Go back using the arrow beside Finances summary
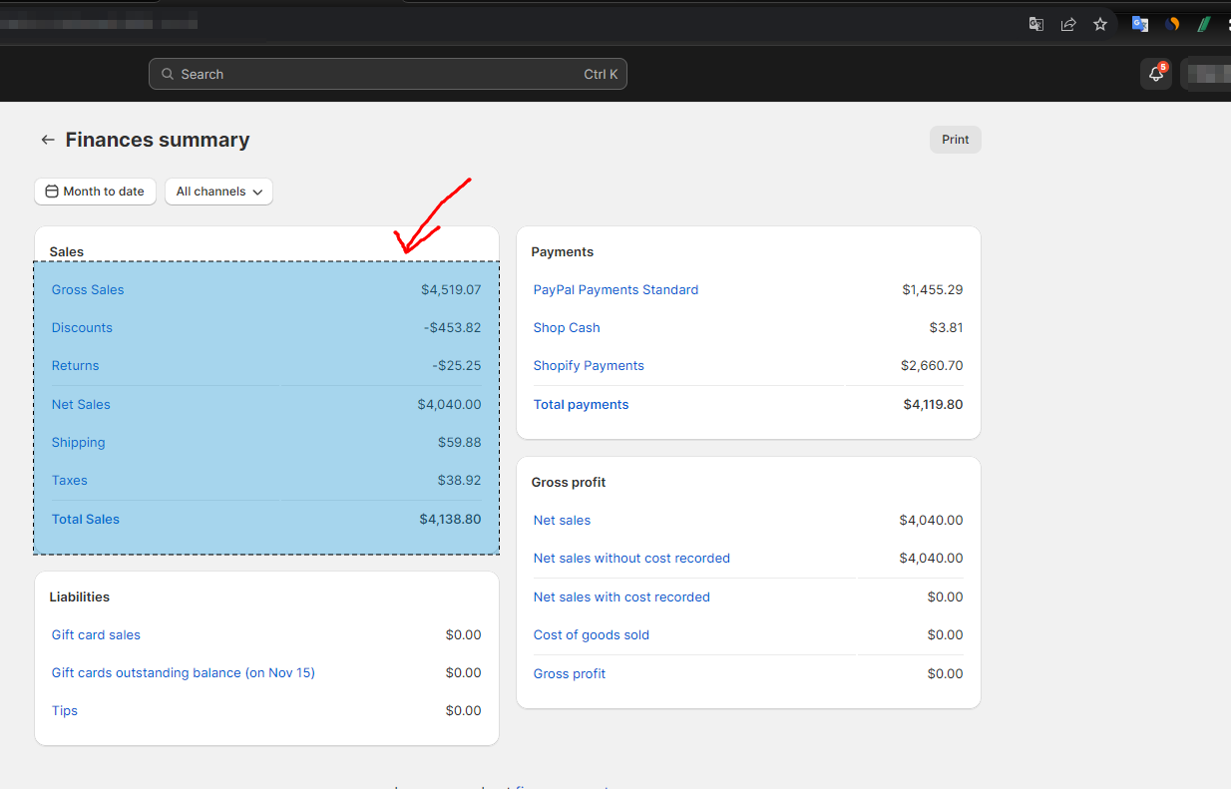1231x789 pixels. tap(47, 140)
